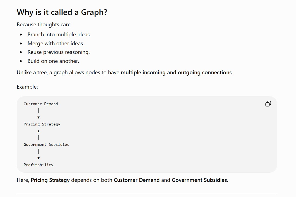The height and width of the screenshot is (197, 296).
Task: Click bold 'Customer Demand' in the final sentence
Action: (x=137, y=180)
